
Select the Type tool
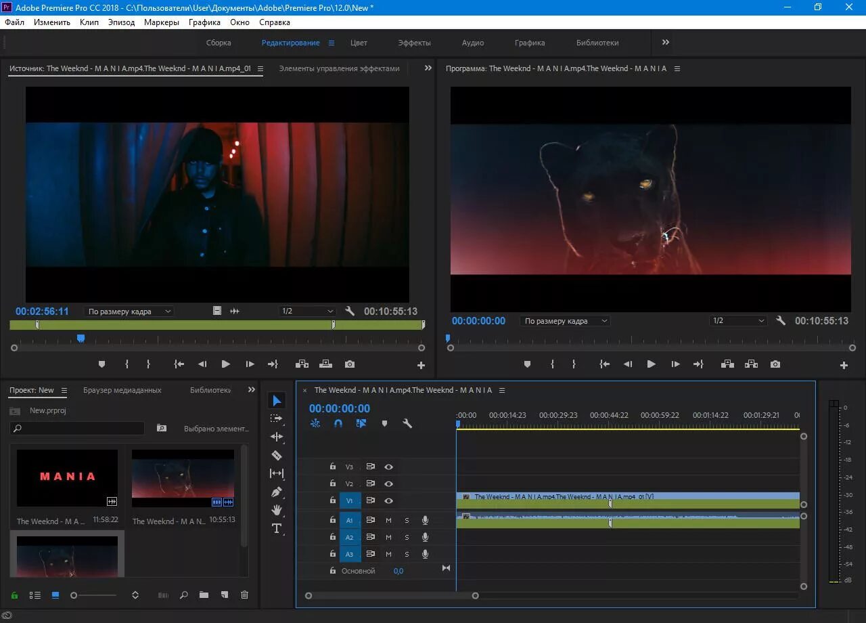pos(277,529)
